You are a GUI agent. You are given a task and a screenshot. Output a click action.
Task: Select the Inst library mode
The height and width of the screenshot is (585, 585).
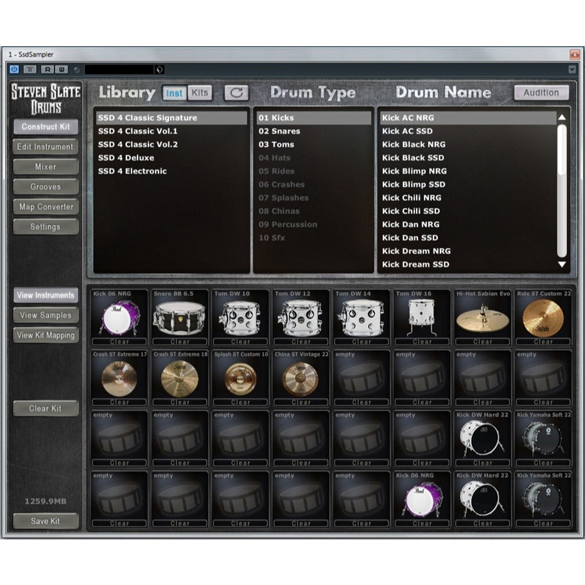coord(173,92)
